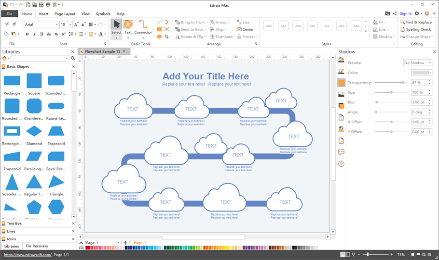Toggle Italic text formatting
Image resolution: width=439 pixels, height=260 pixels.
[34, 34]
